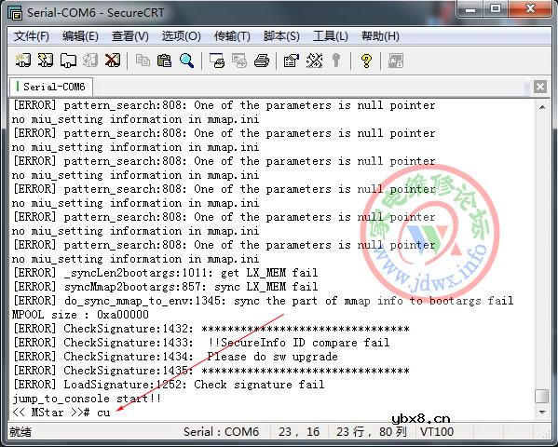Click the VT100 emulation status entry
This screenshot has height=447, width=558.
coord(437,432)
